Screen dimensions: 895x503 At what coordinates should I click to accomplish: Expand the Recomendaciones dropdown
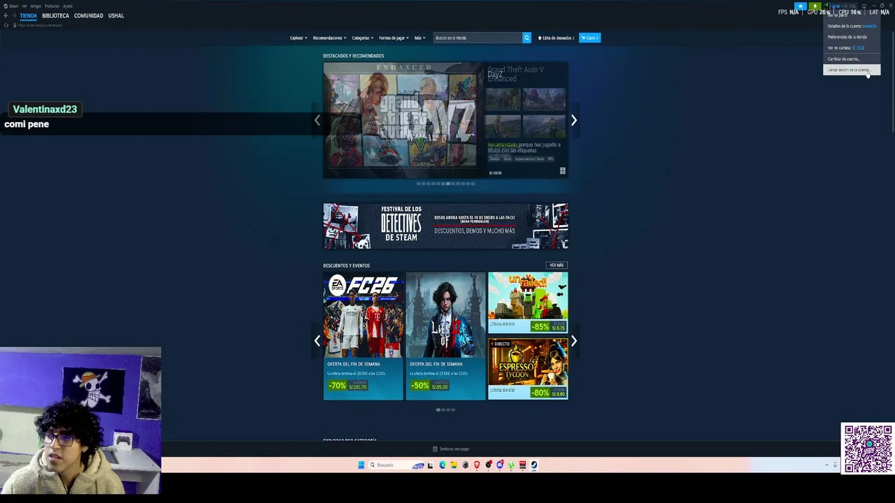[329, 38]
